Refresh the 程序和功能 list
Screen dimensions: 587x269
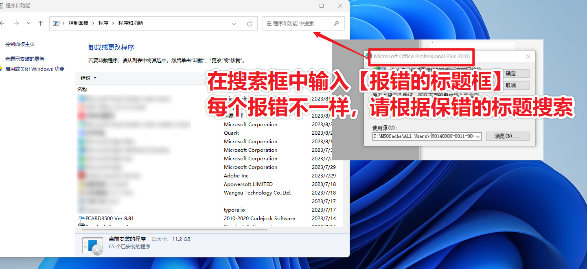[250, 24]
